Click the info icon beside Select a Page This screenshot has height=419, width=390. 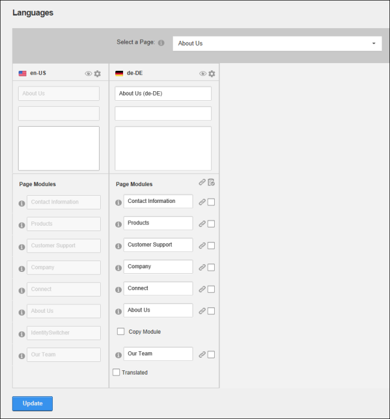(x=161, y=43)
